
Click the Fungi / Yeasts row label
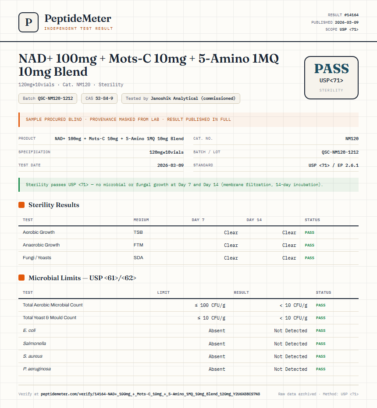tap(37, 258)
